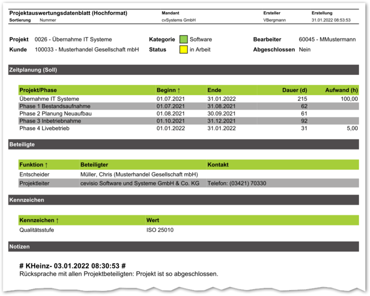Click the Beginn date 01.01.2022
This screenshot has width=370, height=296.
(x=170, y=128)
